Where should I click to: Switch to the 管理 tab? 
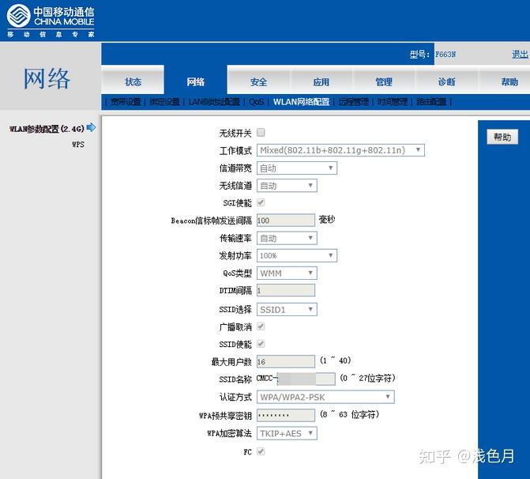[x=384, y=80]
